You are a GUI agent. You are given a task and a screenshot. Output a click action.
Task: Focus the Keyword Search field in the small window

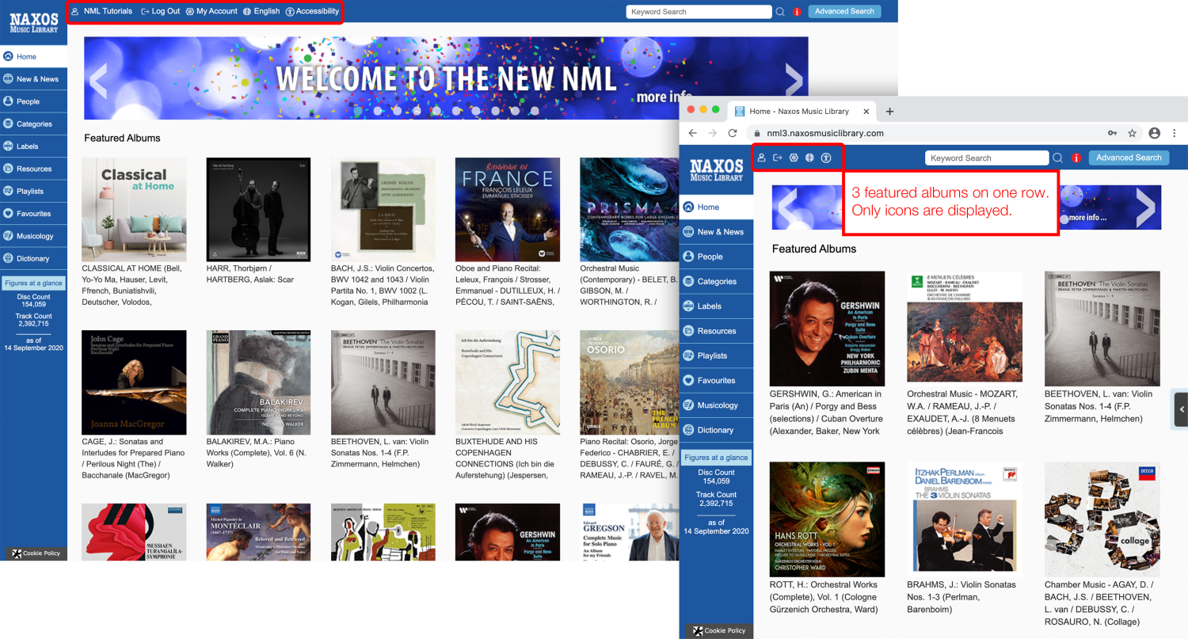pos(987,158)
